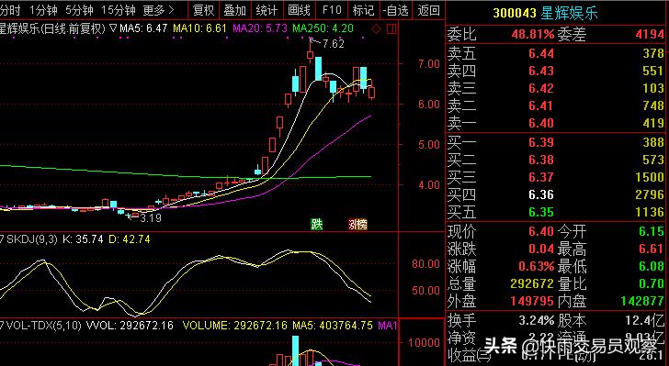
Task: Click the 委差 4194 value
Action: 650,34
